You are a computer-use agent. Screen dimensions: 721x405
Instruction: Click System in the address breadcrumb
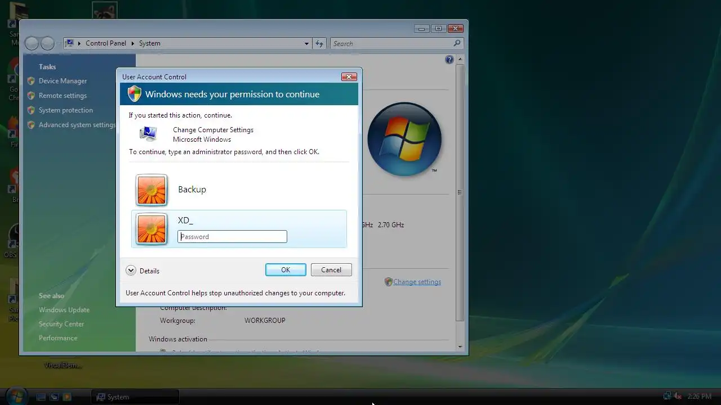coord(150,43)
